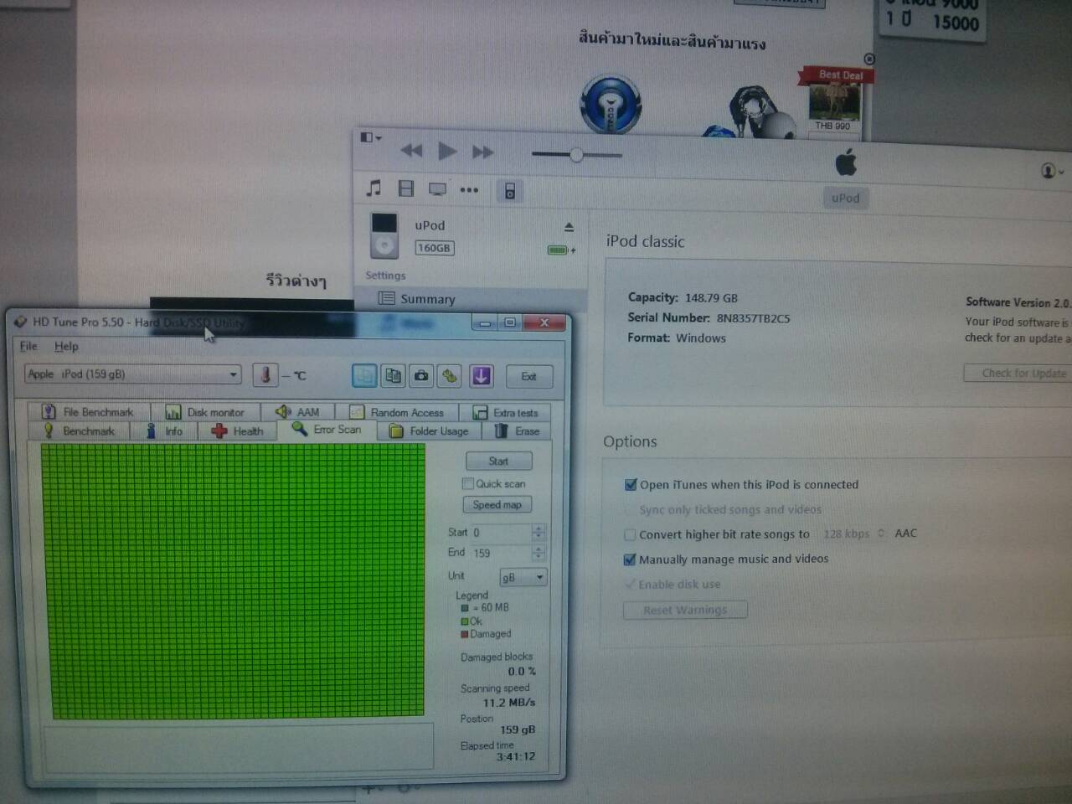Image resolution: width=1072 pixels, height=804 pixels.
Task: Click the Exit button in HD Tune
Action: coord(529,376)
